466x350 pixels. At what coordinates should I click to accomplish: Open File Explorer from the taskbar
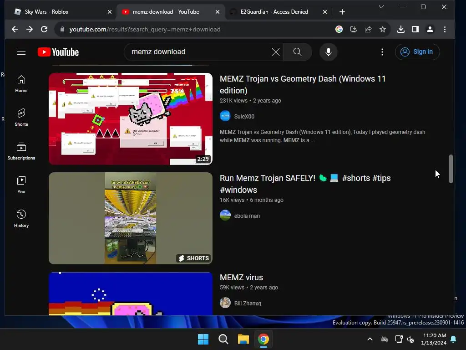pos(243,339)
